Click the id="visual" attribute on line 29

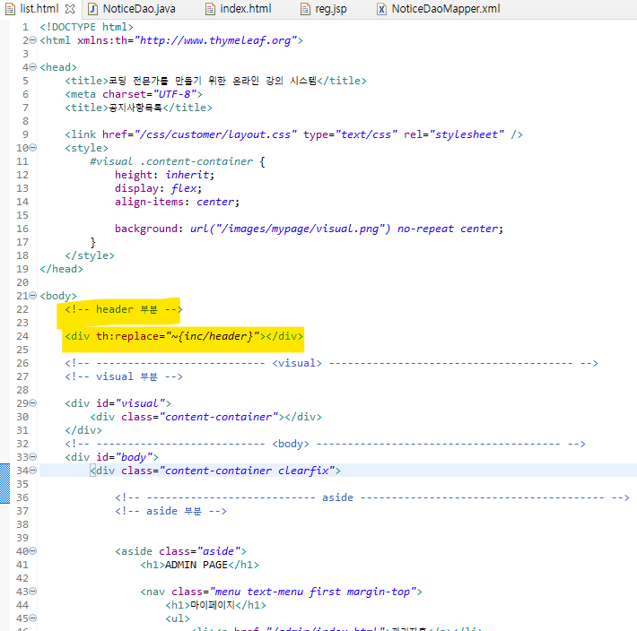[130, 403]
